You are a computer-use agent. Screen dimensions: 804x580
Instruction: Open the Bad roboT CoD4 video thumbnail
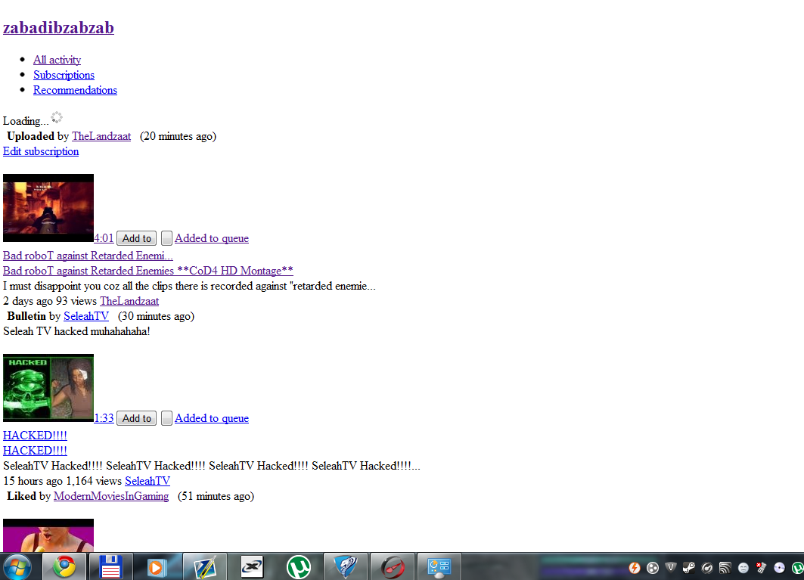tap(48, 208)
